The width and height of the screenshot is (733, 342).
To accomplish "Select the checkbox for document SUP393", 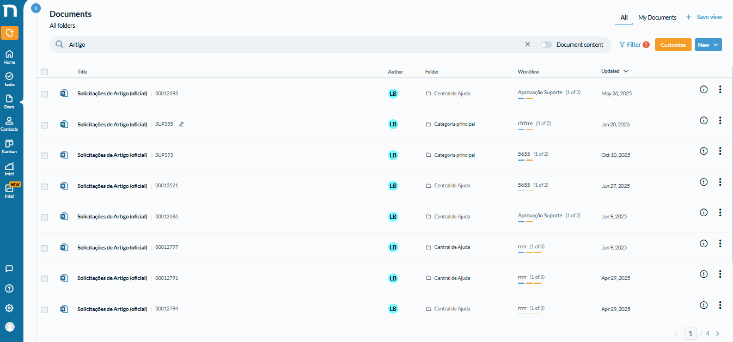I will (x=45, y=156).
